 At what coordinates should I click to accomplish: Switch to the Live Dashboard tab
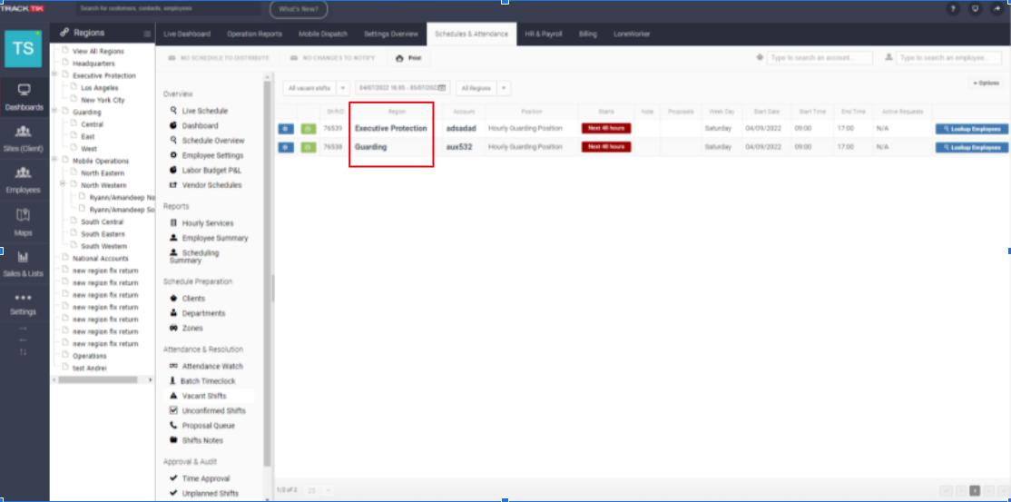[x=187, y=34]
